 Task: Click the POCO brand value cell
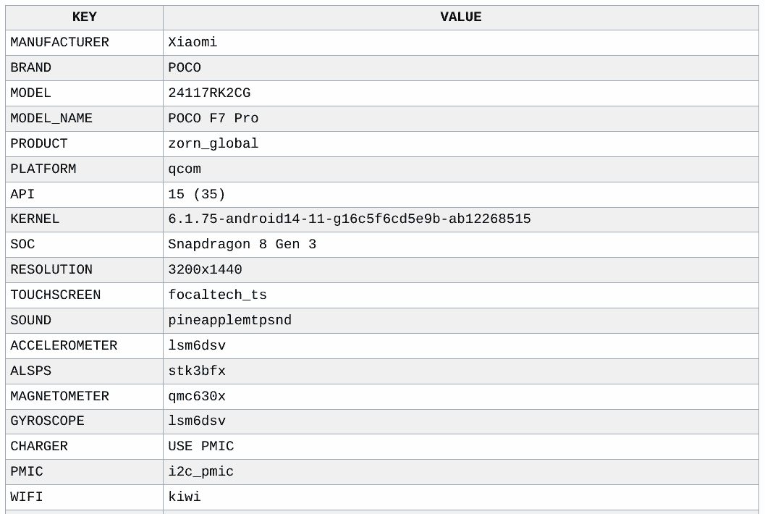click(185, 68)
